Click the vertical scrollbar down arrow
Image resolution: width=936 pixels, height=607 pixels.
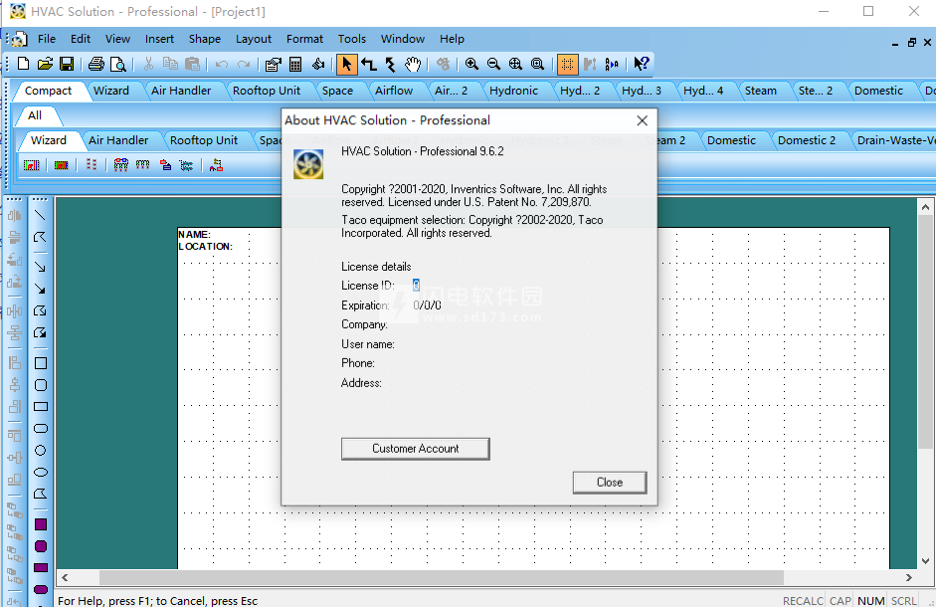925,561
